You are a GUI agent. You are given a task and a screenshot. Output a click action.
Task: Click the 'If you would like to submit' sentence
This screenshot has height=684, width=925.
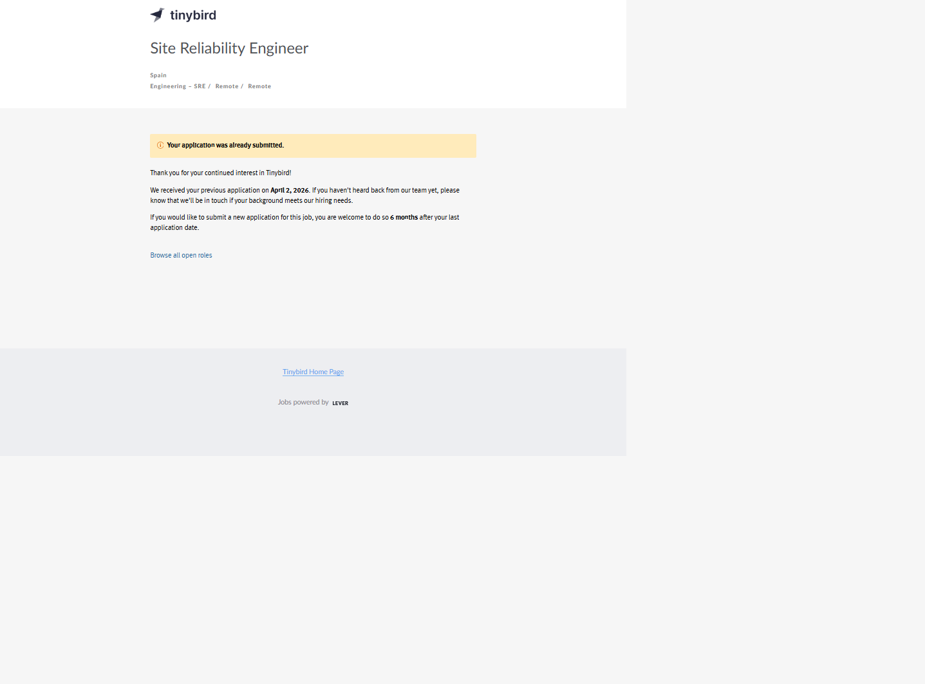coord(232,218)
